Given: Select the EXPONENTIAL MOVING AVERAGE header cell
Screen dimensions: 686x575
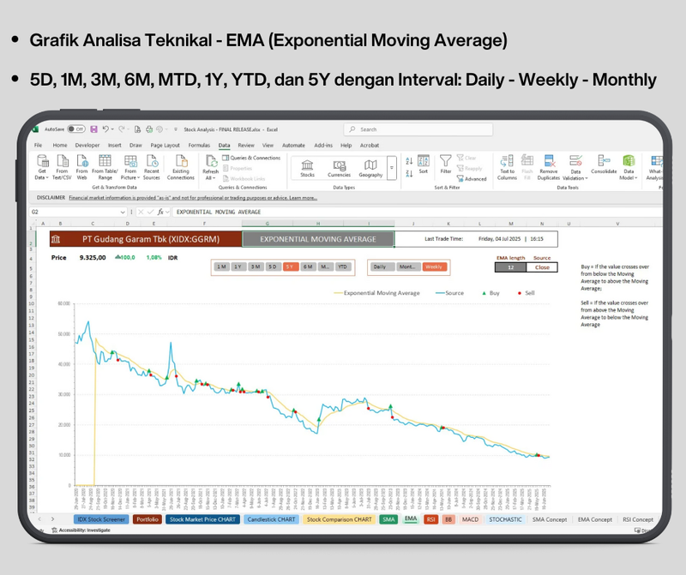Looking at the screenshot, I should (x=318, y=239).
